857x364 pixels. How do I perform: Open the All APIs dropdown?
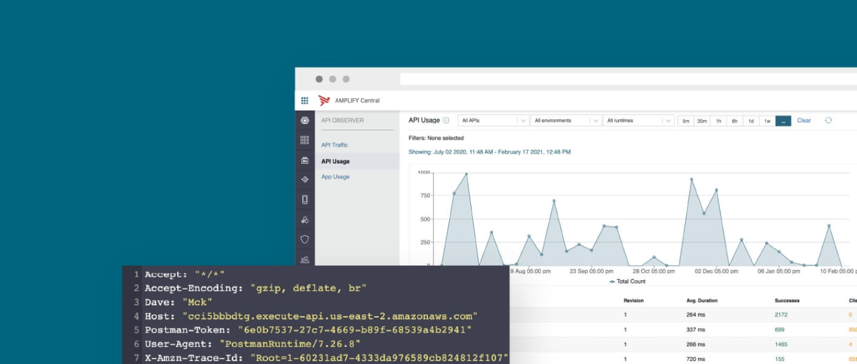click(x=493, y=121)
